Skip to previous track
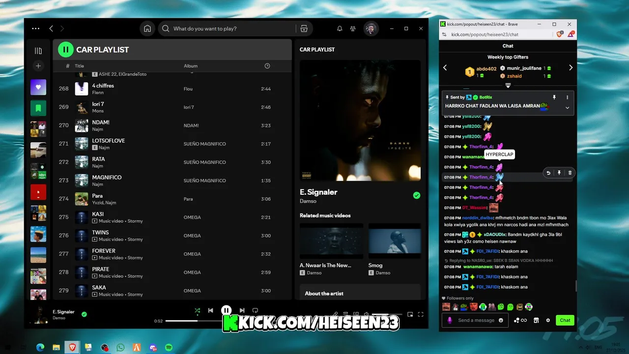Image resolution: width=629 pixels, height=354 pixels. click(211, 310)
